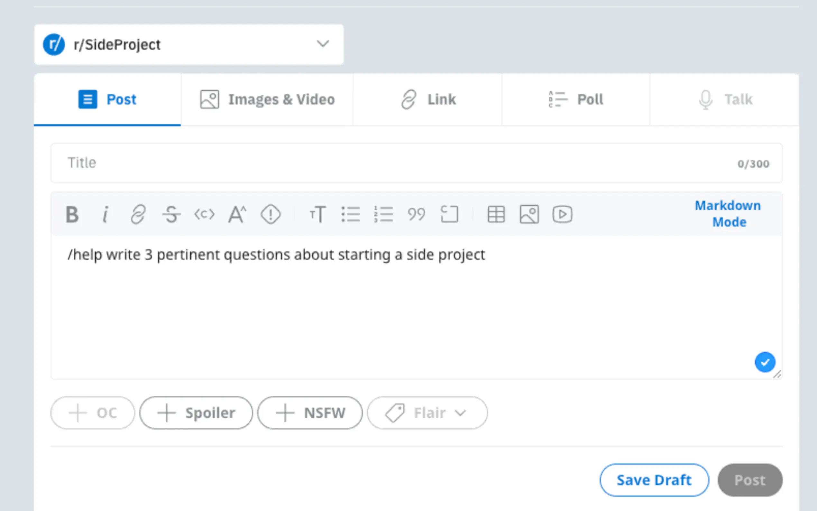Open the r/SideProject community dropdown
Image resolution: width=817 pixels, height=511 pixels.
point(189,44)
